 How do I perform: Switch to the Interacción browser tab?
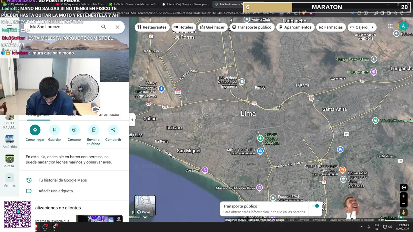186,4
